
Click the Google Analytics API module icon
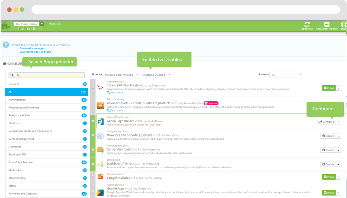100,177
